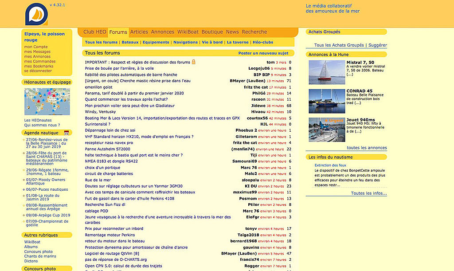The height and width of the screenshot is (271, 454).
Task: Click Toutes les infos... link
Action: click(369, 193)
